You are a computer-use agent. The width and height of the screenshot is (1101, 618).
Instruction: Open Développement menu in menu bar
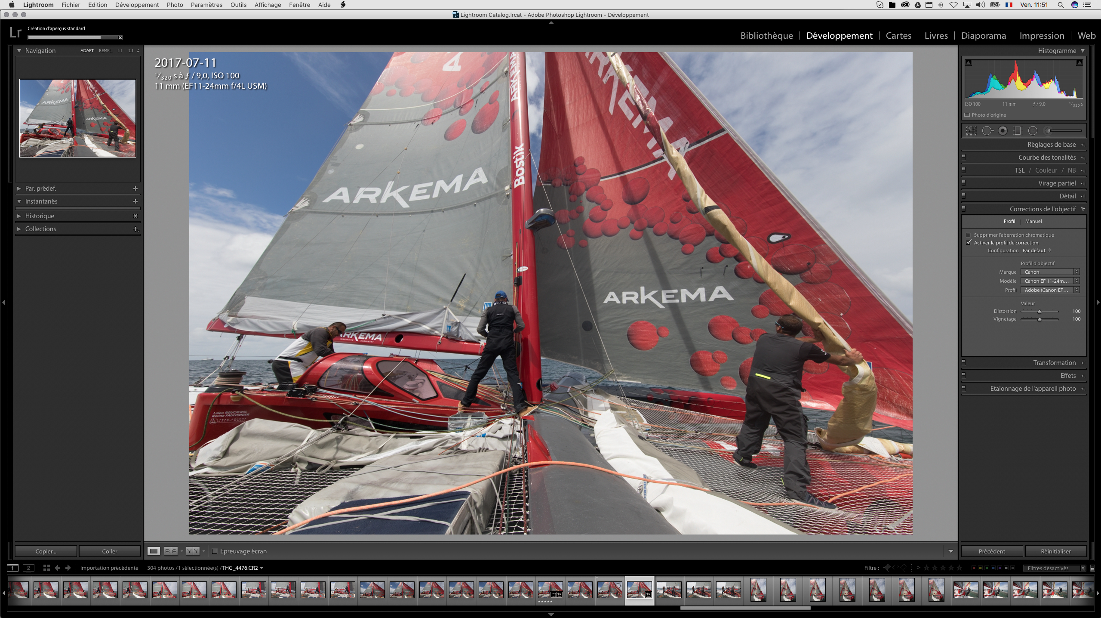(x=137, y=5)
